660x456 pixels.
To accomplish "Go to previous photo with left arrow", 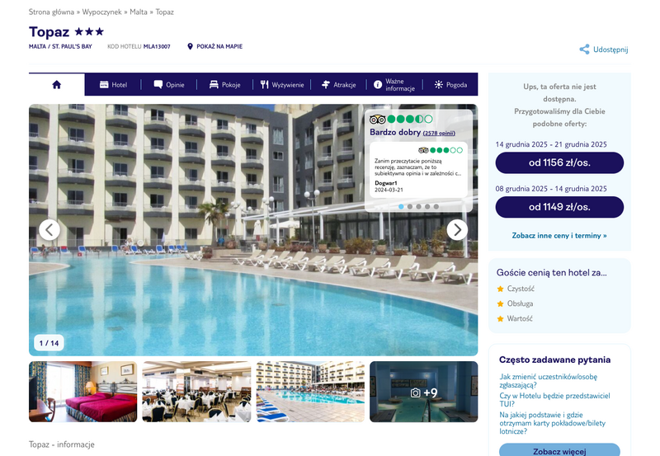I will point(49,230).
